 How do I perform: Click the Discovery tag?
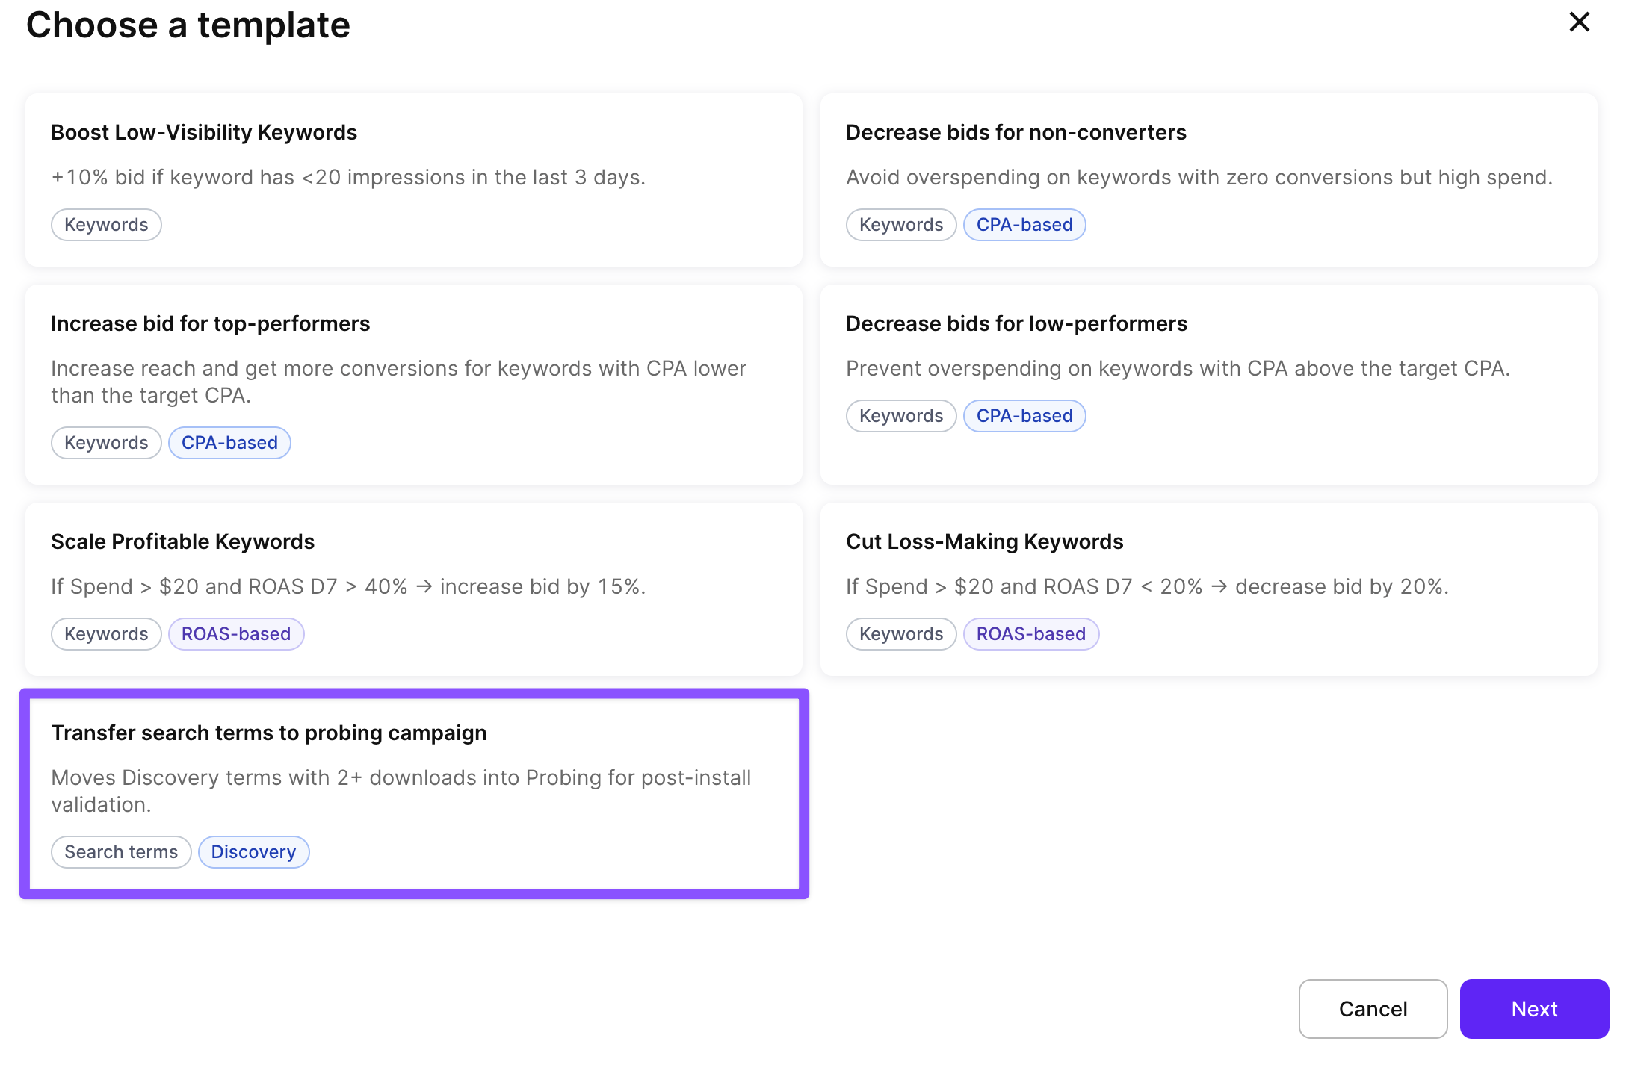253,852
